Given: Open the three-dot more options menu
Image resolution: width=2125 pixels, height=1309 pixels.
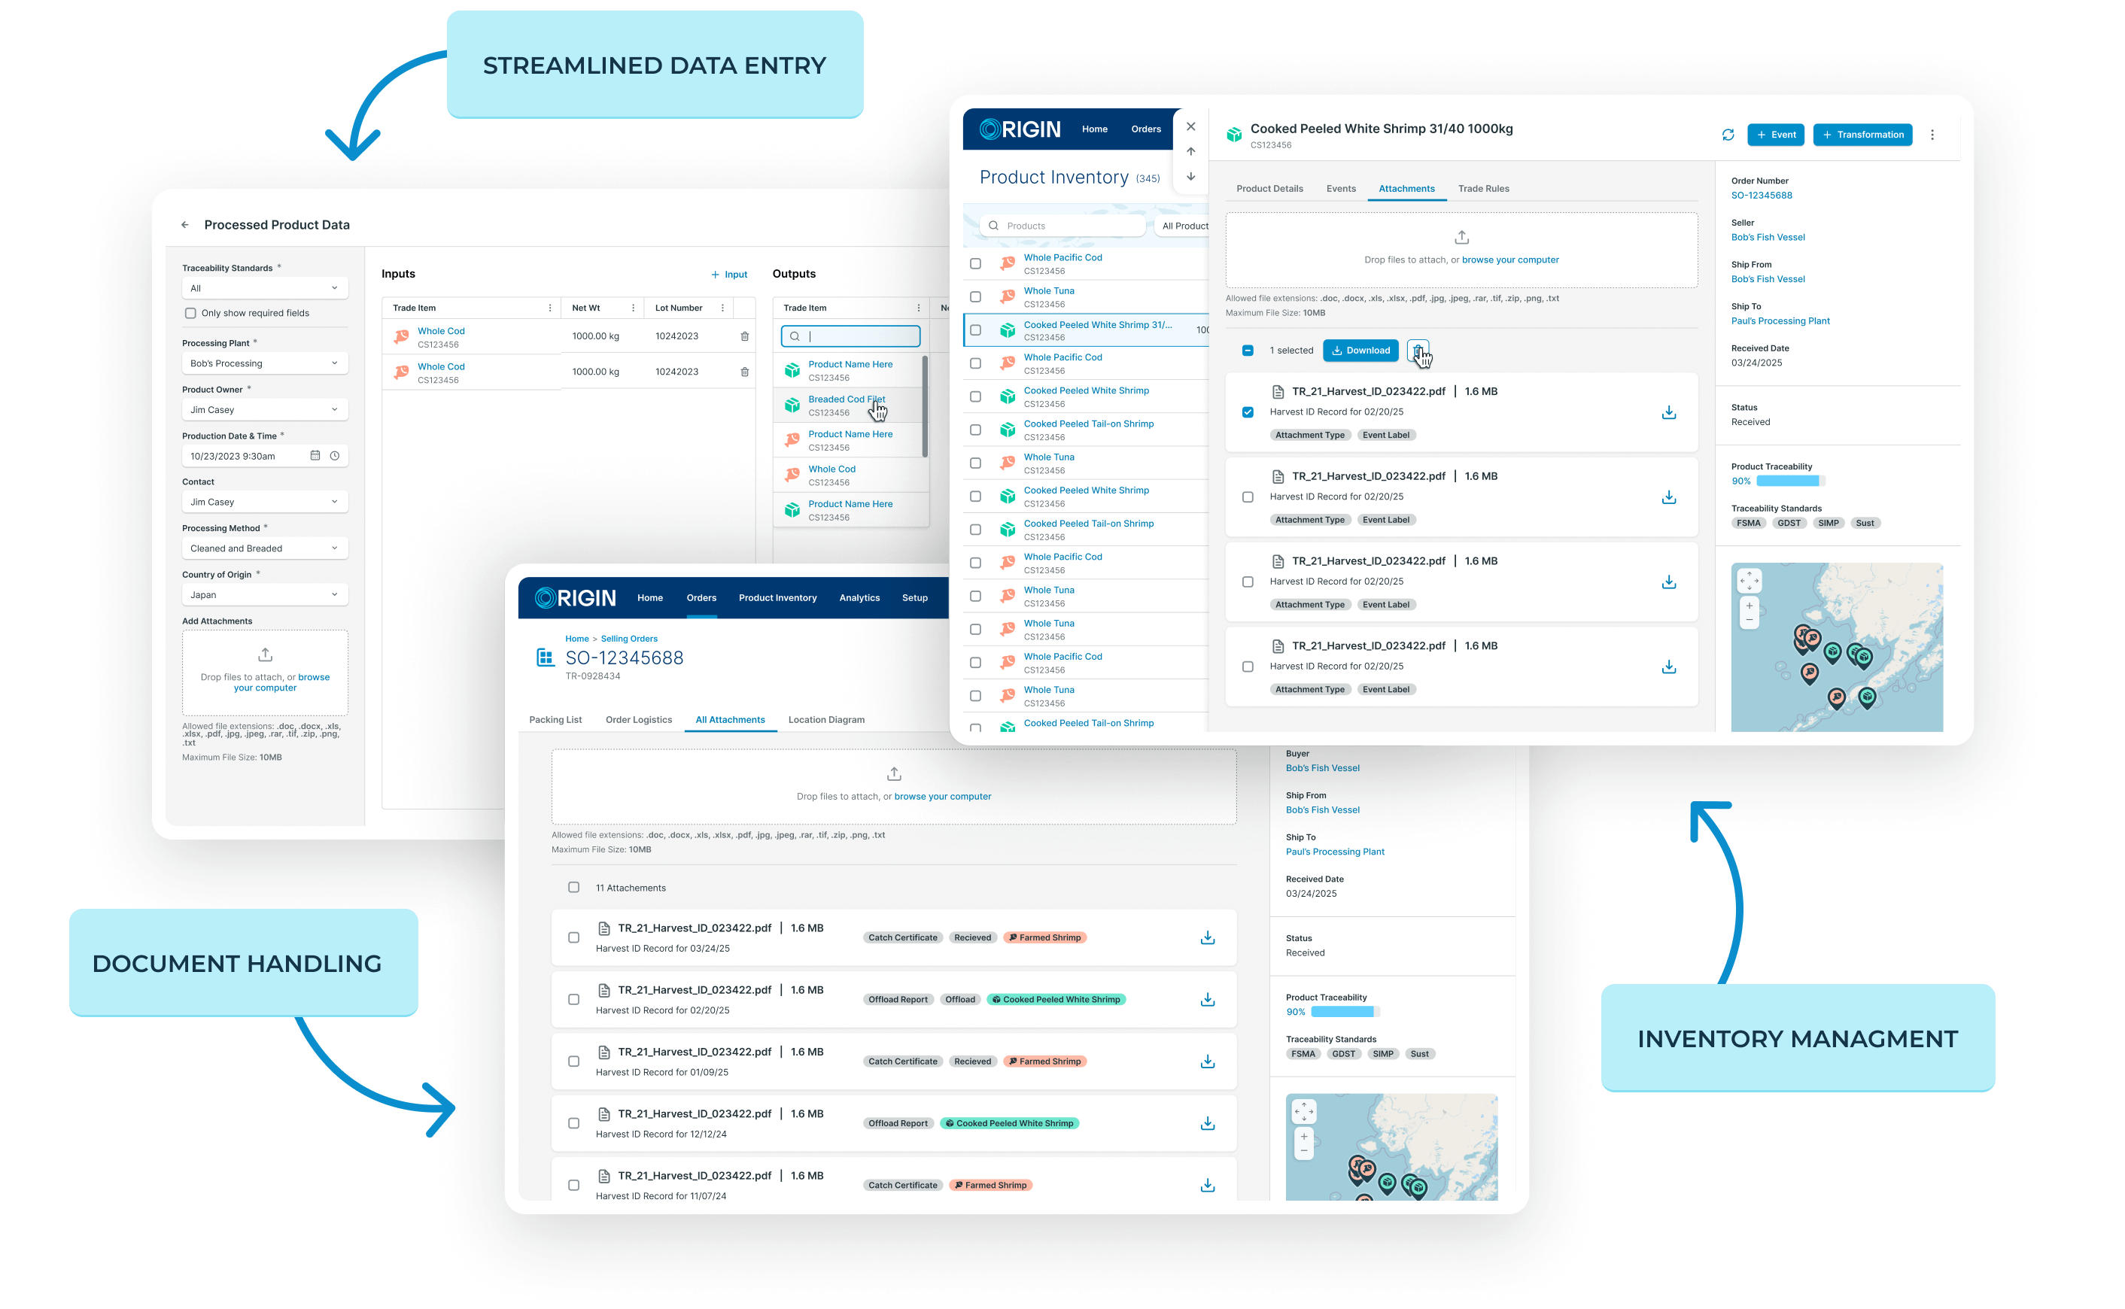Looking at the screenshot, I should (1932, 135).
